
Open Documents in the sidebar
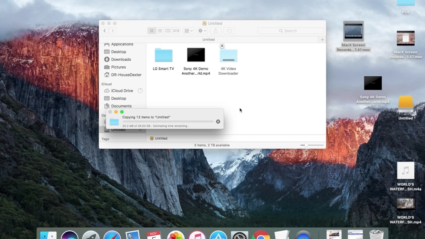(121, 106)
